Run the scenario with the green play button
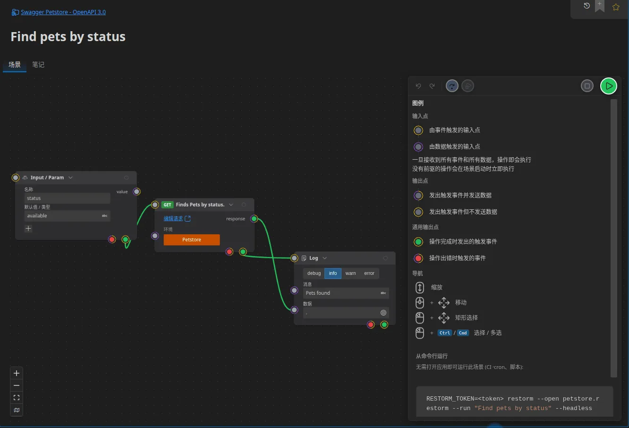This screenshot has width=629, height=428. point(609,86)
